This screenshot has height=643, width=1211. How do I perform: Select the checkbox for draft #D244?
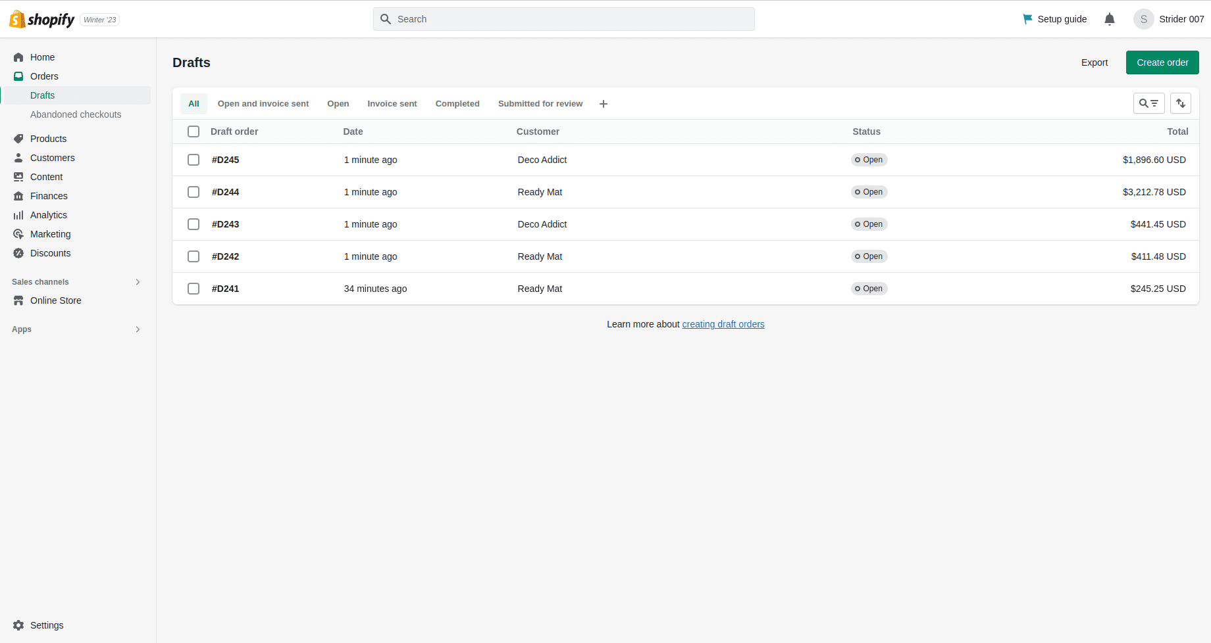193,192
